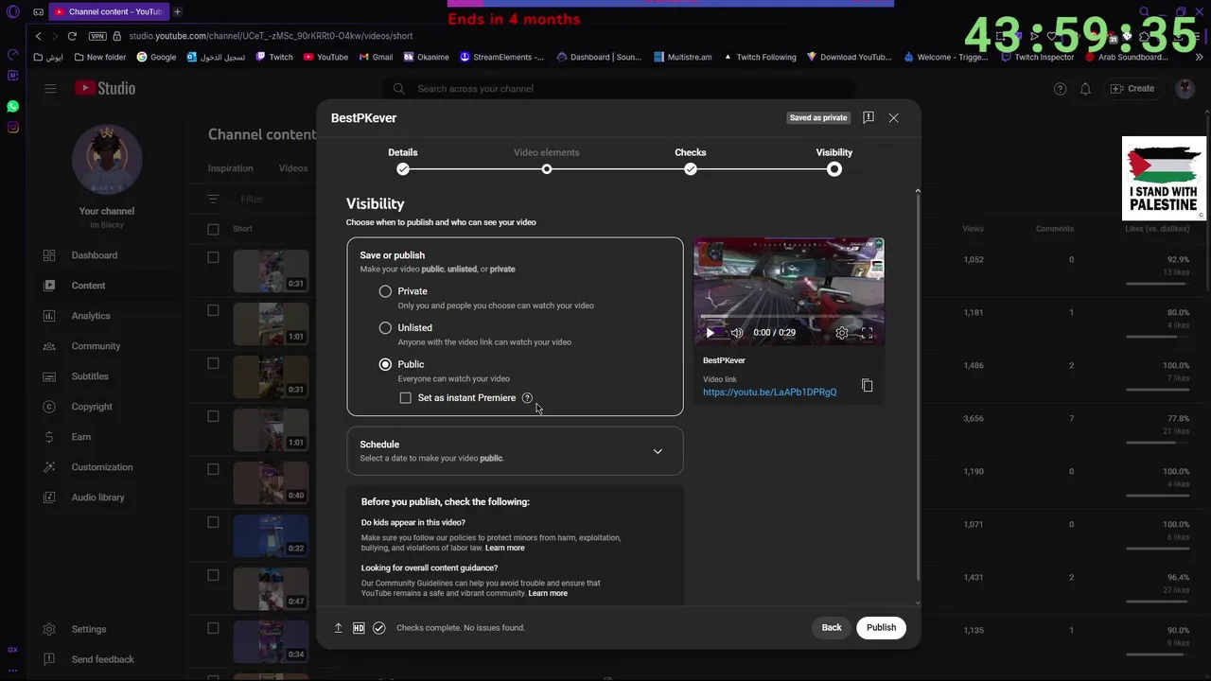Select the Public visibility radio button
The image size is (1211, 681).
[x=385, y=364]
